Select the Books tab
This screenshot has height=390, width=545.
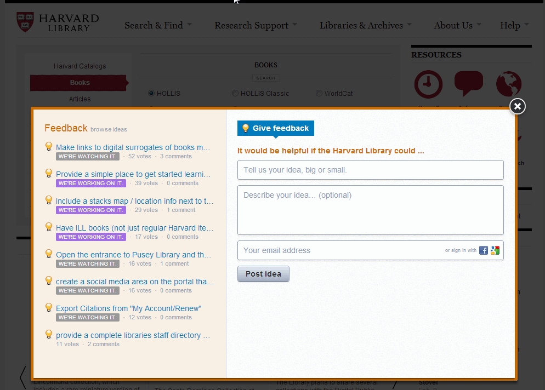[78, 83]
